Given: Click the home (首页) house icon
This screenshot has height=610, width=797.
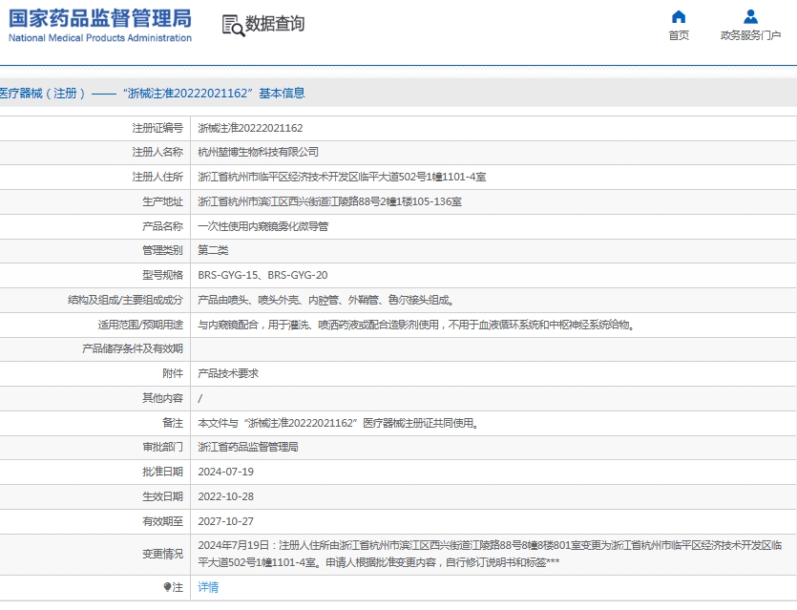Looking at the screenshot, I should point(679,17).
